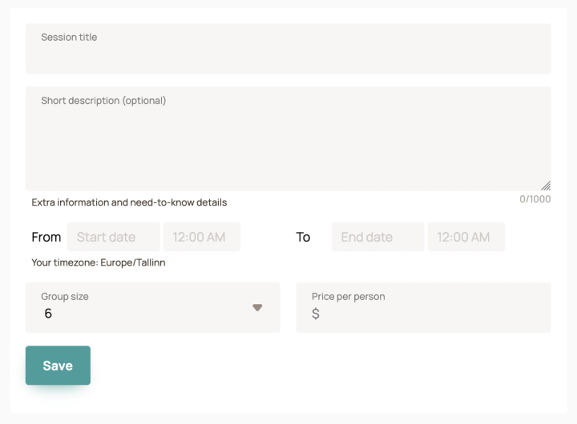Viewport: 577px width, 424px height.
Task: Select the To end time field
Action: 466,237
